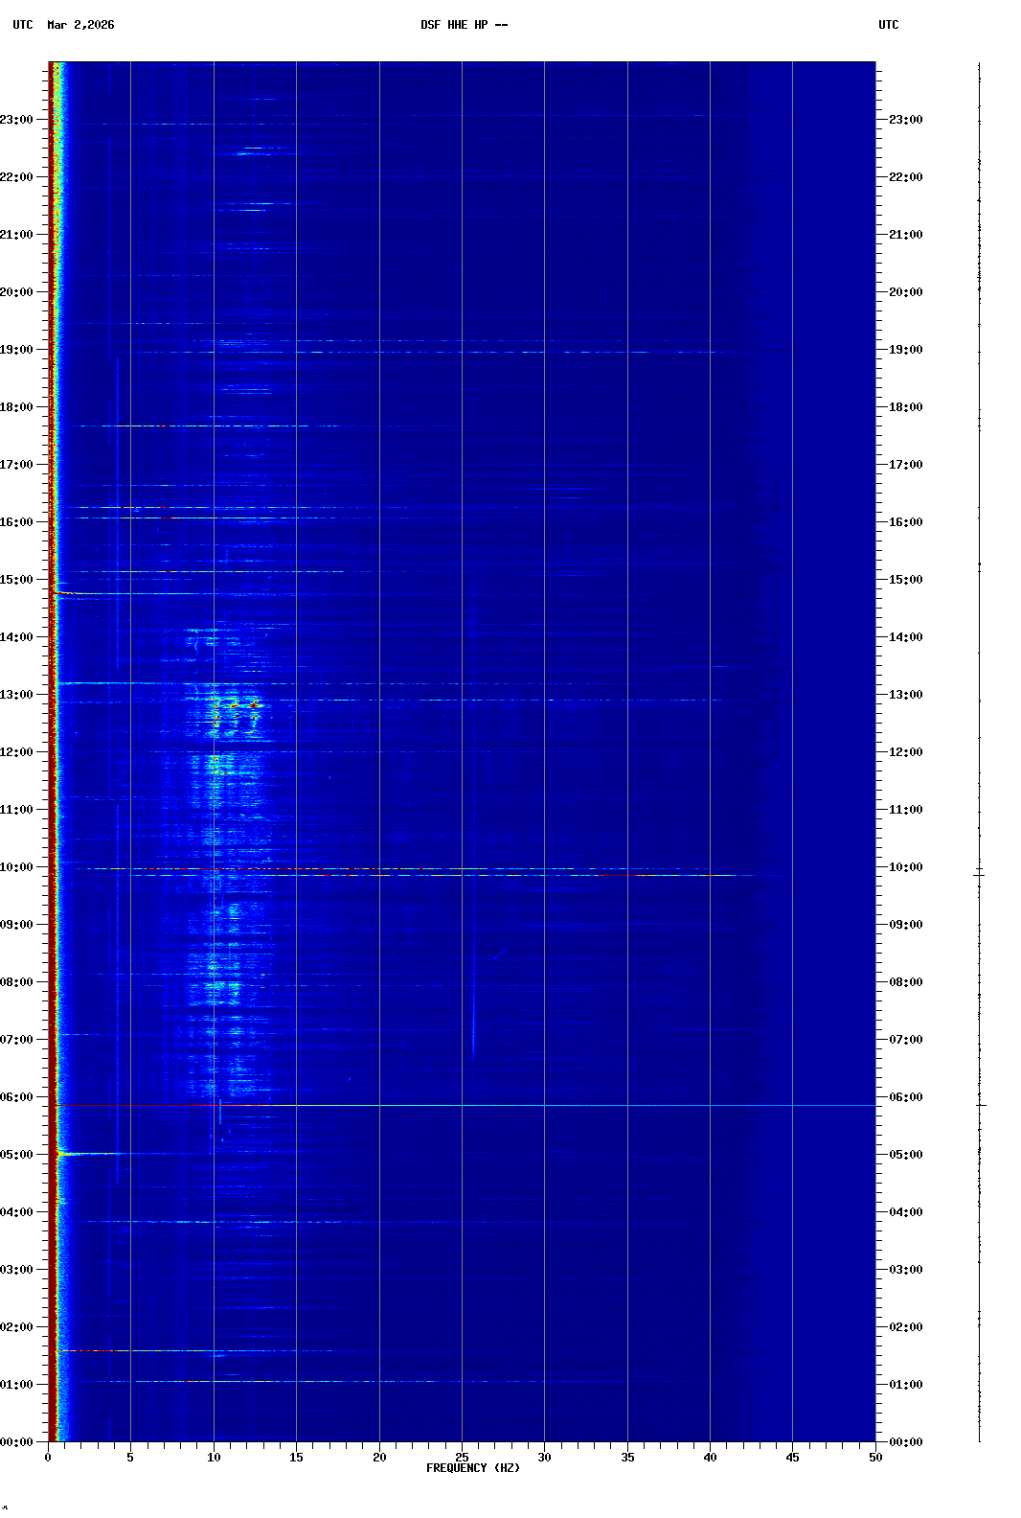Select '03:00' on the right time axis
1021x1518 pixels.
(906, 1270)
